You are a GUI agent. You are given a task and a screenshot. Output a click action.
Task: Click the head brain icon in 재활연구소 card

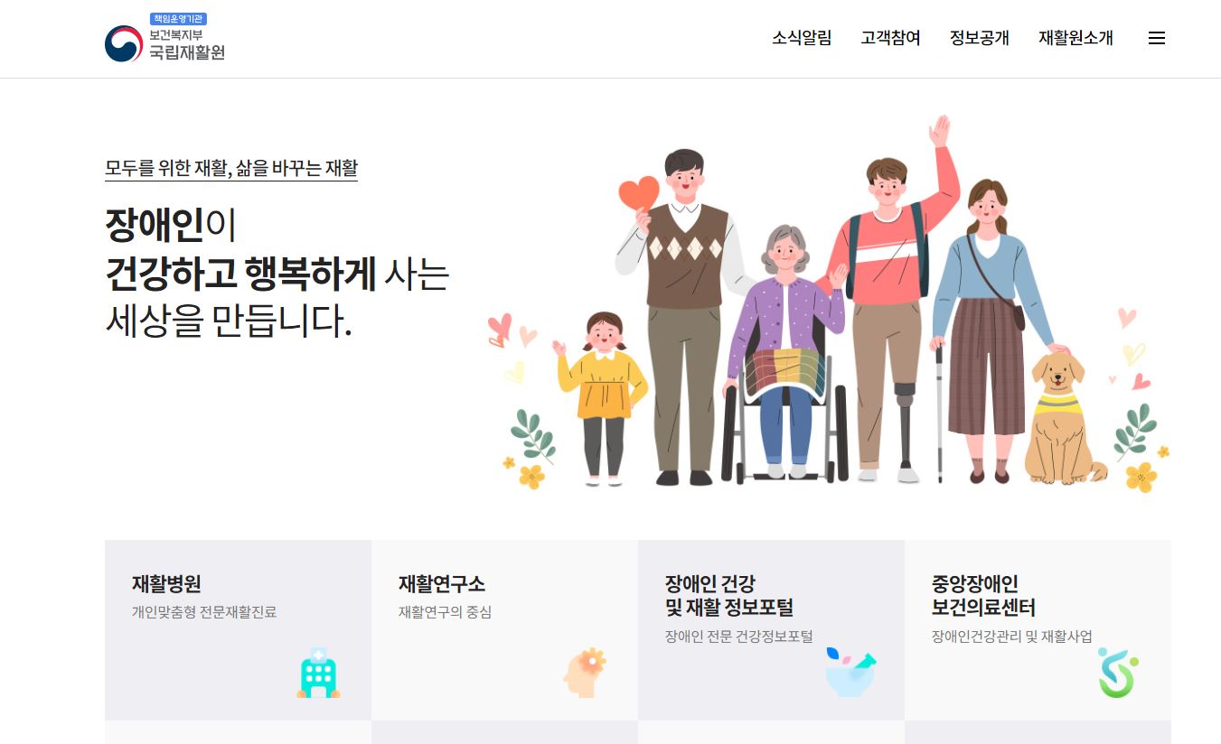585,672
